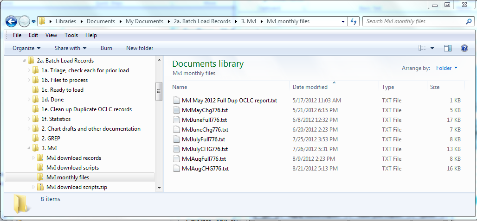
Task: Open the Tools menu
Action: pyautogui.click(x=71, y=35)
